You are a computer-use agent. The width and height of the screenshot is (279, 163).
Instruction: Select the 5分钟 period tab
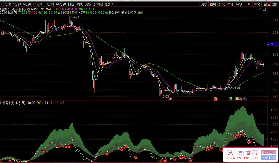pos(27,4)
